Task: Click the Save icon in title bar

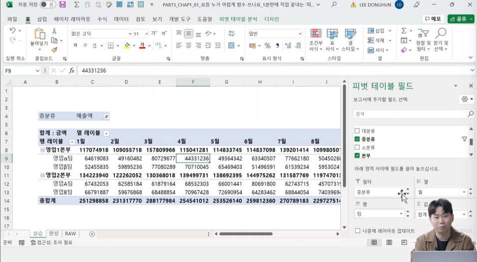Action: 62,4
